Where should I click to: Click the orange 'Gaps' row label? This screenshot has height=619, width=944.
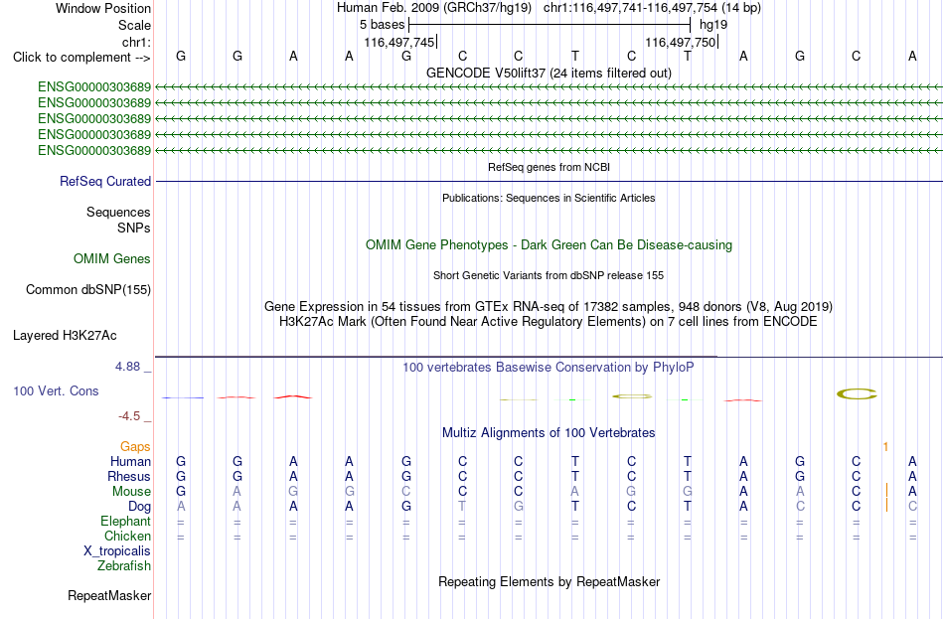coord(135,446)
